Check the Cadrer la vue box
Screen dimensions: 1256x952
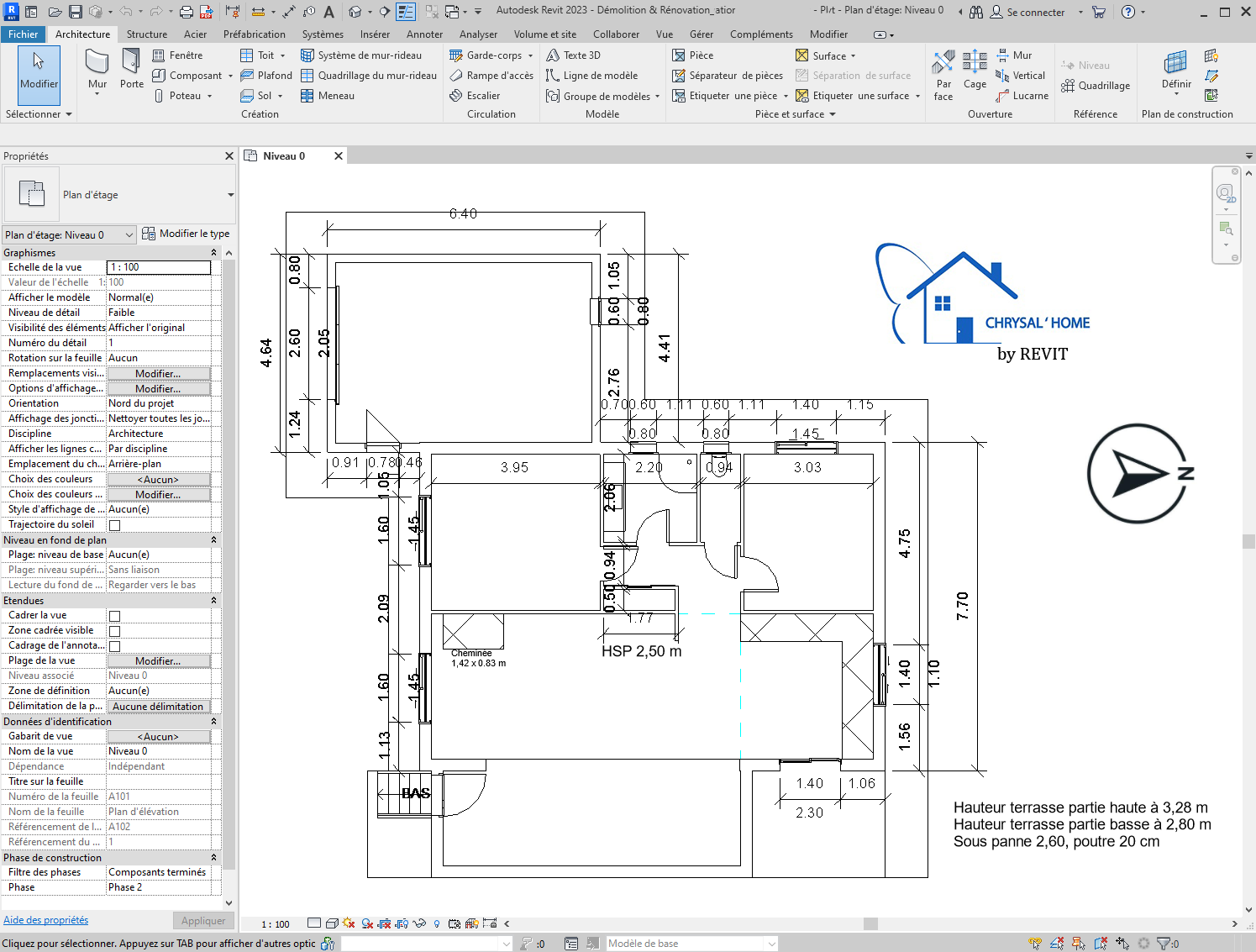point(115,616)
